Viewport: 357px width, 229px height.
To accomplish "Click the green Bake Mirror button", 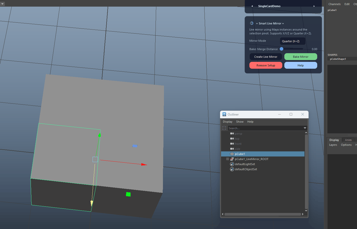I will tap(301, 57).
